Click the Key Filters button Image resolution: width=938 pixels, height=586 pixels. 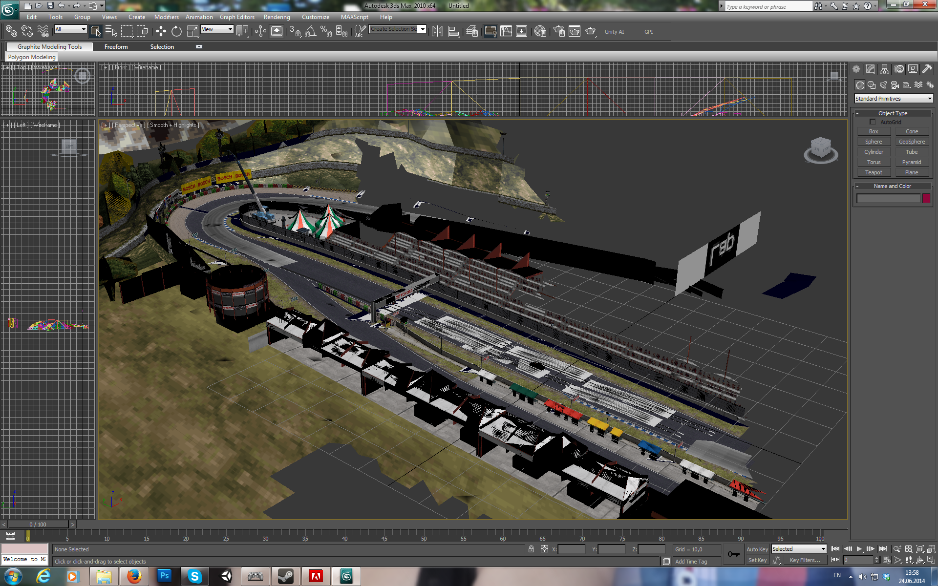point(805,560)
